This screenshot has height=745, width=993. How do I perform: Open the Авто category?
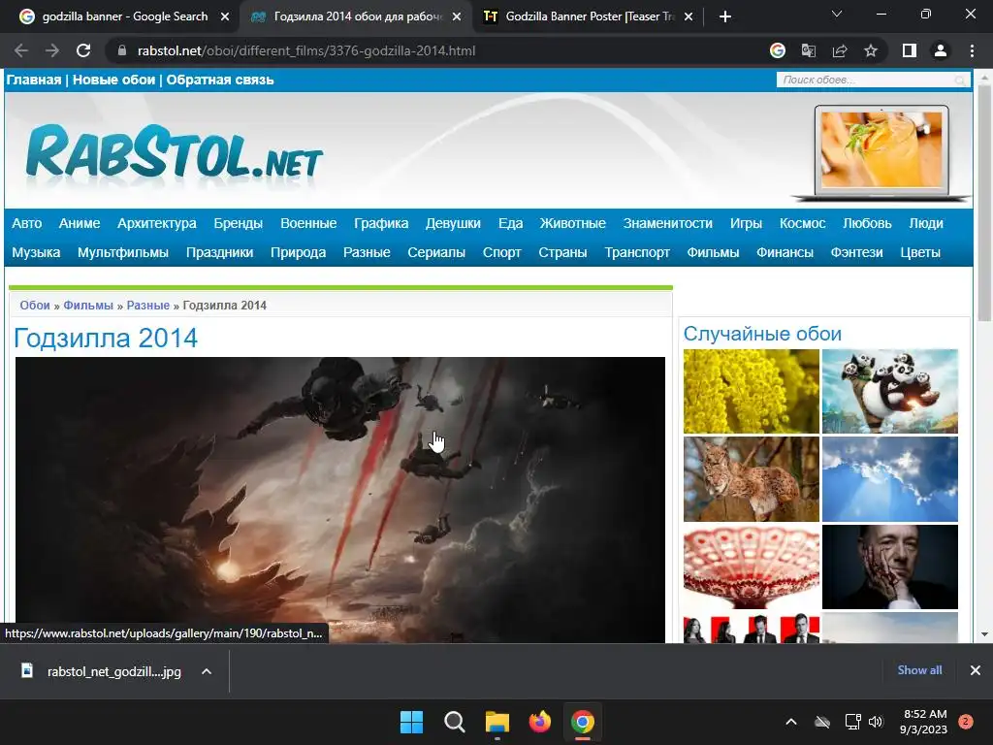(x=26, y=224)
